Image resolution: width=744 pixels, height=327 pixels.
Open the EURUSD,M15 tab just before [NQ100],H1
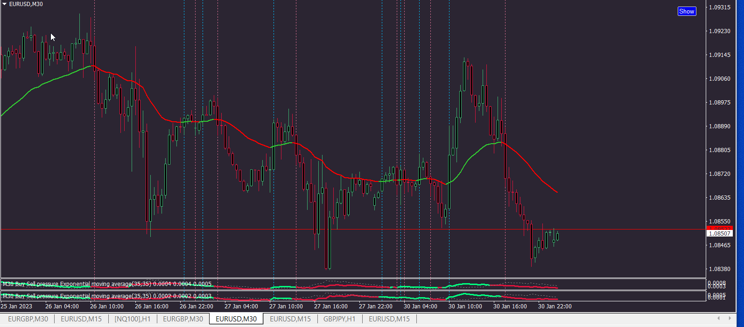tap(81, 319)
